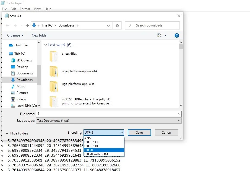Expand the address bar location dropdown

[x=108, y=25]
